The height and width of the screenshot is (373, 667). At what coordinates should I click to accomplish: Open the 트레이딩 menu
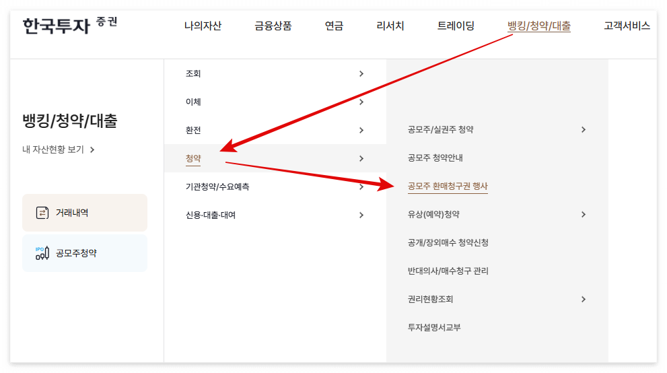pos(456,26)
